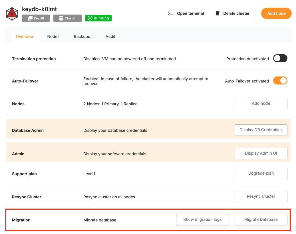Click Add node in Nodes row
Viewport: 296px width, 234px height.
[x=261, y=104]
